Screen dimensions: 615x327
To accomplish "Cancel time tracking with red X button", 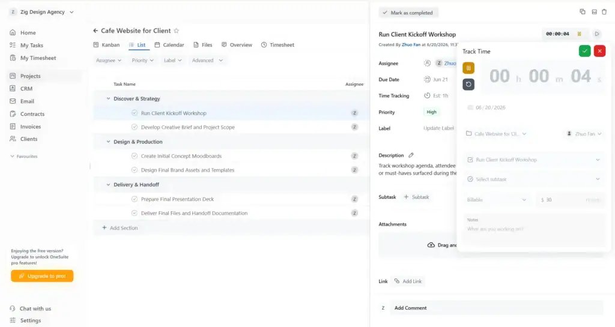I will click(x=599, y=51).
